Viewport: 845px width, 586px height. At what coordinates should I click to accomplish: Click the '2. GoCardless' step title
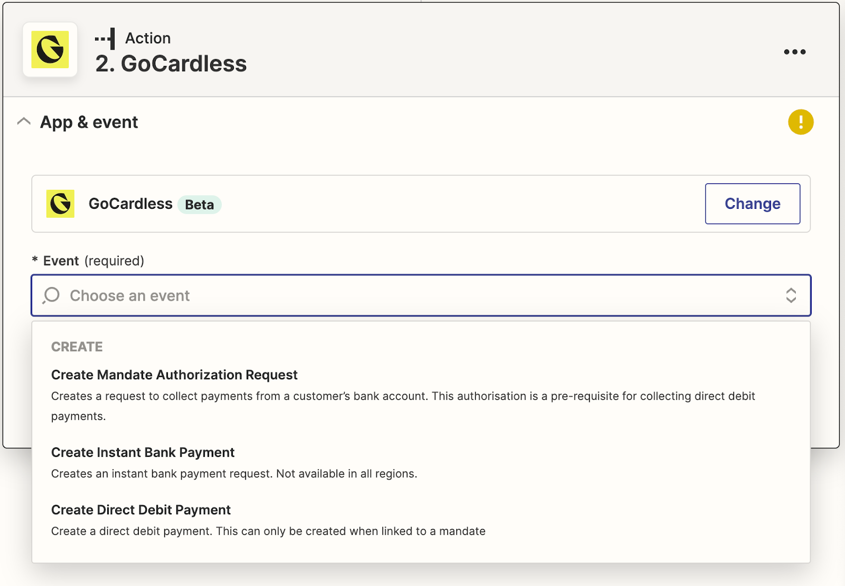(x=171, y=64)
